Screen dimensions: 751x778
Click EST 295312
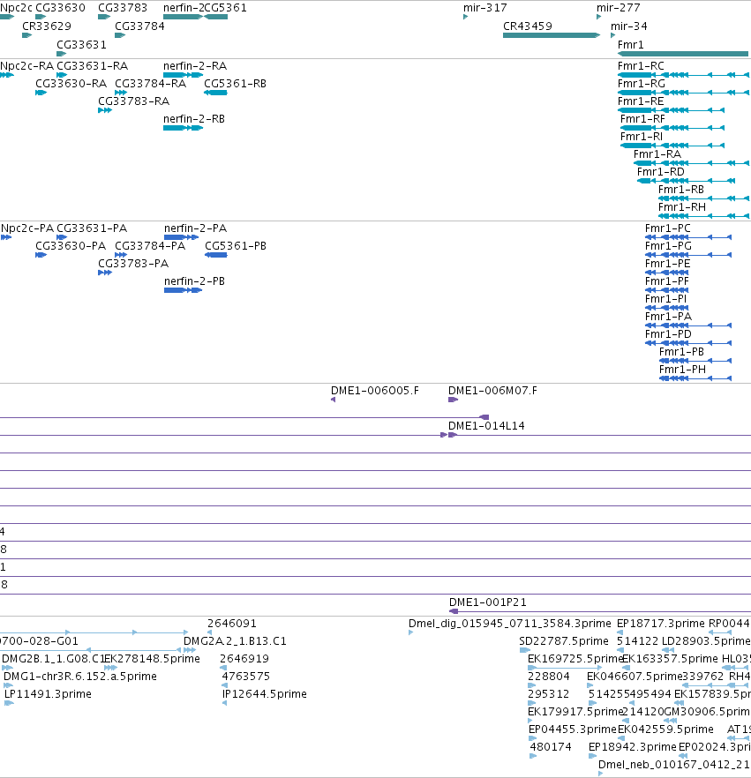[549, 693]
